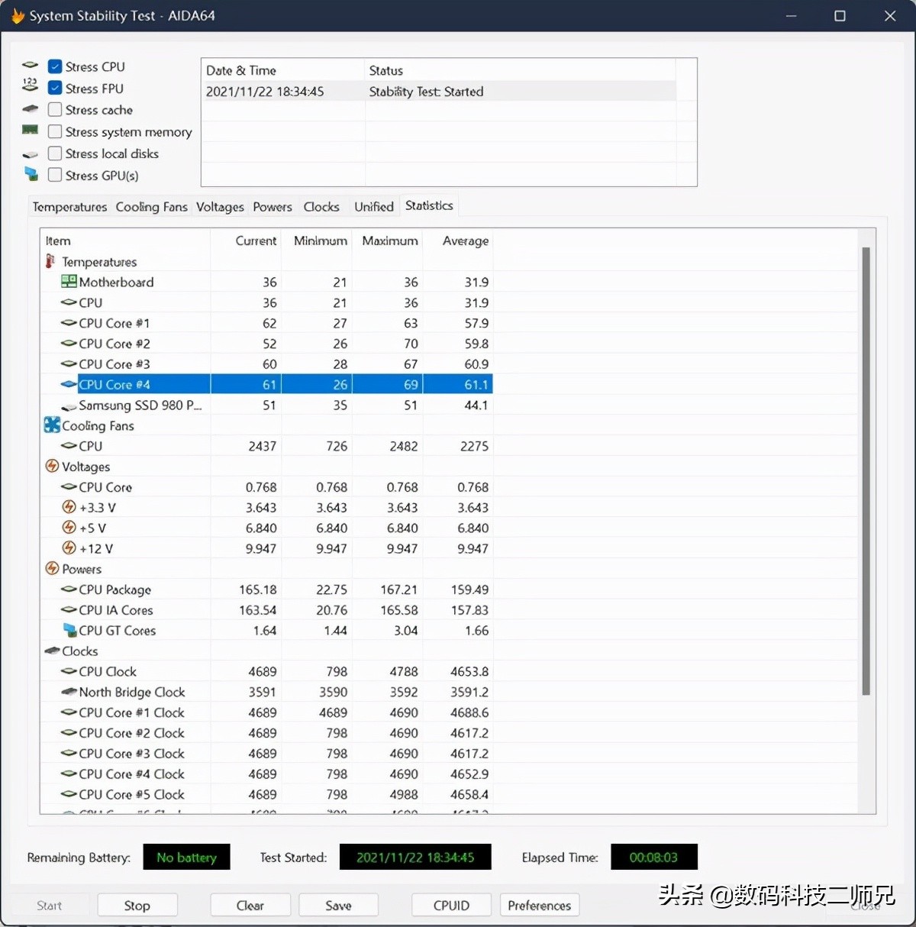Enable the Stress cache checkbox
Image resolution: width=916 pixels, height=927 pixels.
click(x=55, y=110)
